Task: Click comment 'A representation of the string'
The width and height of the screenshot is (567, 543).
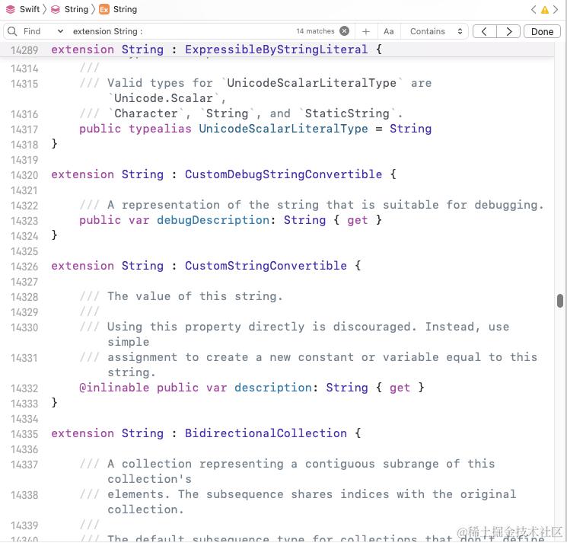Action: point(213,205)
